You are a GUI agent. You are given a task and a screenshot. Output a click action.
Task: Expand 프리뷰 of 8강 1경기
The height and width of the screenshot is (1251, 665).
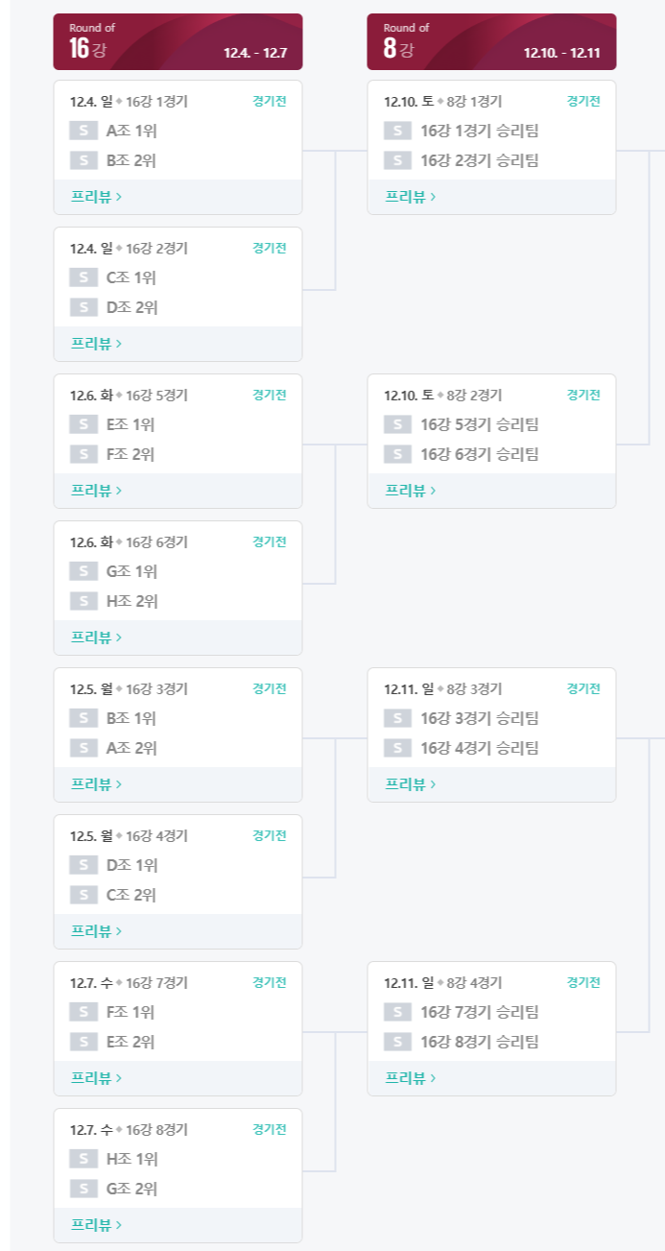(411, 197)
